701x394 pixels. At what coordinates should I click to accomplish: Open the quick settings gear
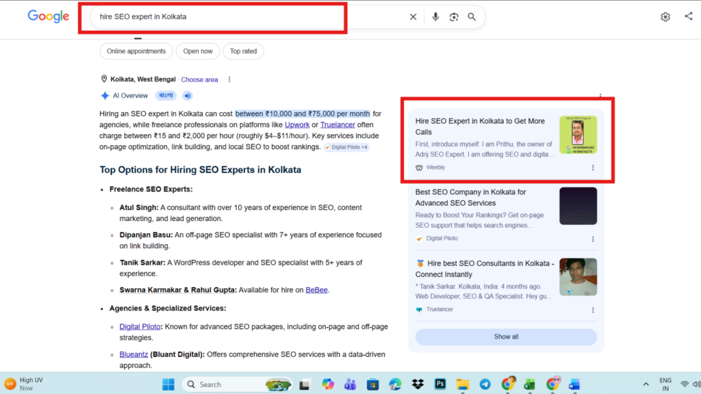click(665, 17)
